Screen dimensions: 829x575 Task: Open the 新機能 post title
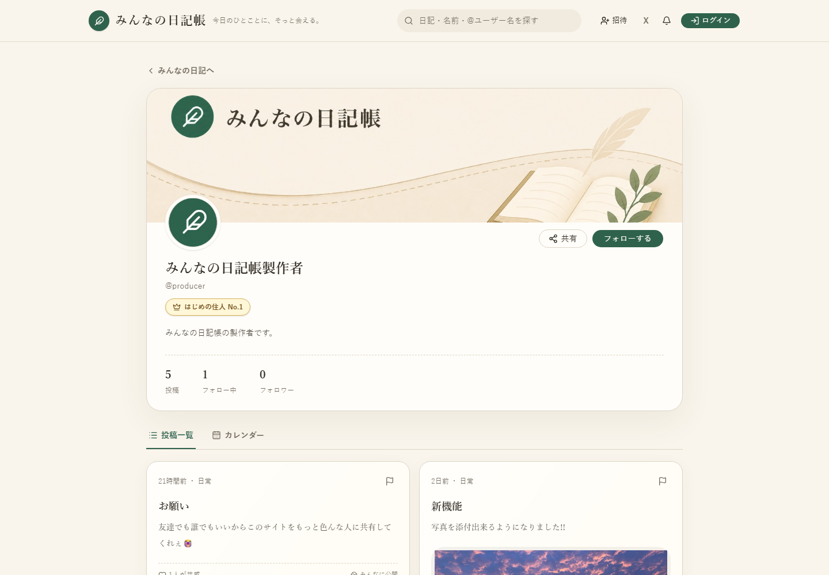pos(447,507)
